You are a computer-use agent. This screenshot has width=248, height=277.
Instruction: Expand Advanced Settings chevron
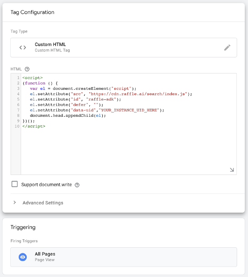(x=15, y=203)
